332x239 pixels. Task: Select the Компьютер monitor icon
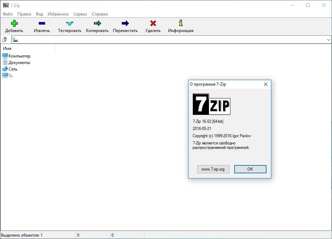[x=5, y=56]
